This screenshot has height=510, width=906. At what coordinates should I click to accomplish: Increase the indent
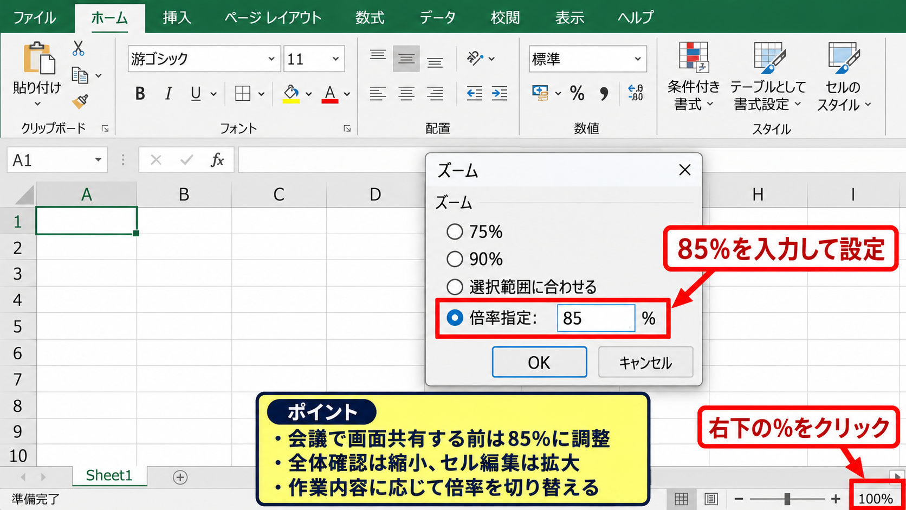[x=500, y=94]
